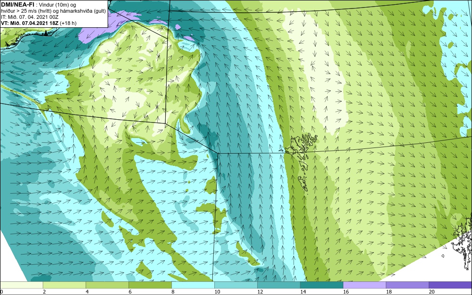The width and height of the screenshot is (472, 295).
Task: Click the 'IT: Mið. 07. 04. 2021 00Z' line
Action: click(29, 17)
